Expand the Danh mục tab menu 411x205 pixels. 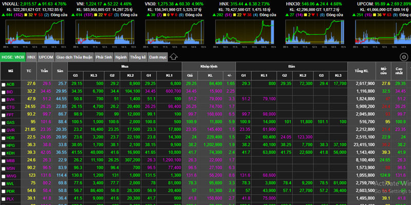tap(157, 57)
